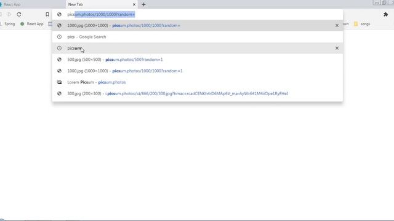
Task: Open the songs bookmarks folder
Action: pyautogui.click(x=362, y=24)
